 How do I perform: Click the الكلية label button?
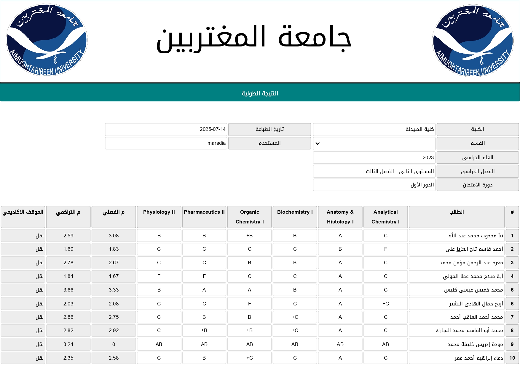click(x=478, y=130)
